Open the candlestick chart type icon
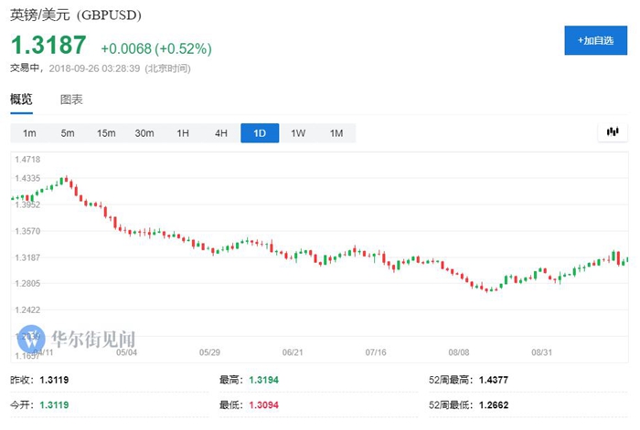 [613, 132]
